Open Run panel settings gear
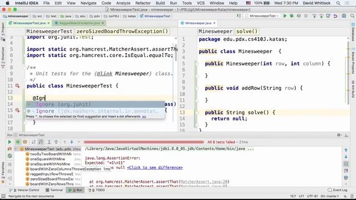Screen dimensions: 356x200 coord(339,135)
